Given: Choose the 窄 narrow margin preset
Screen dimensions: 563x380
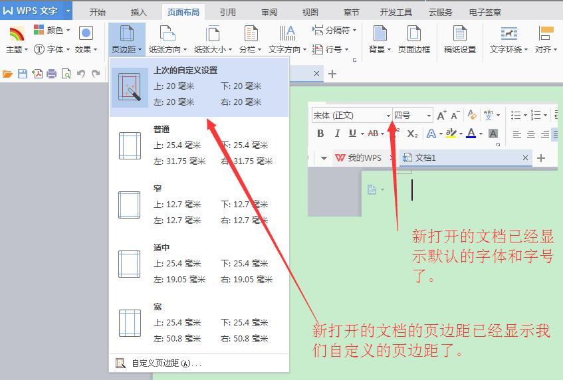Looking at the screenshot, I should point(199,205).
